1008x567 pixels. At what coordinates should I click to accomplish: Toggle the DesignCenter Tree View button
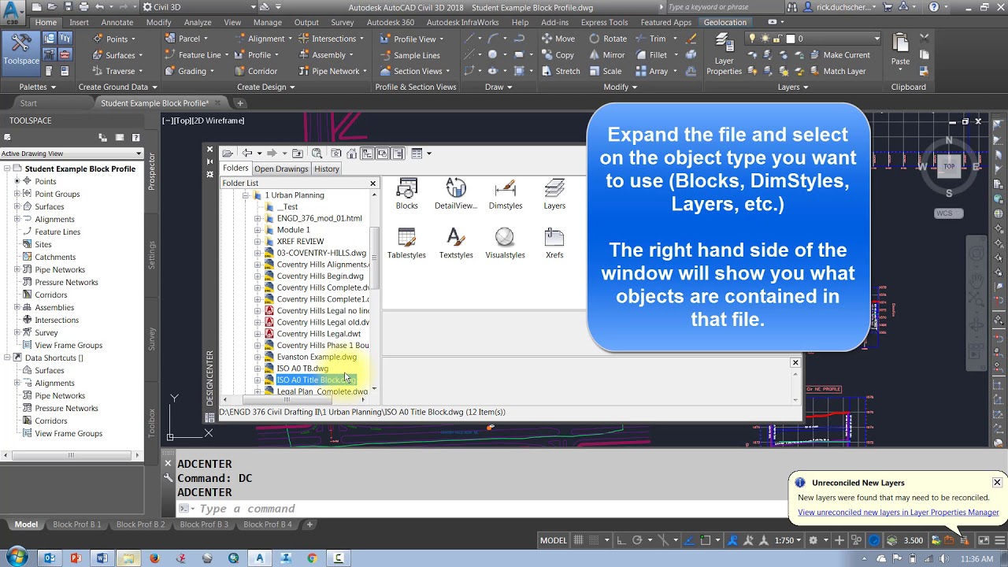point(368,154)
